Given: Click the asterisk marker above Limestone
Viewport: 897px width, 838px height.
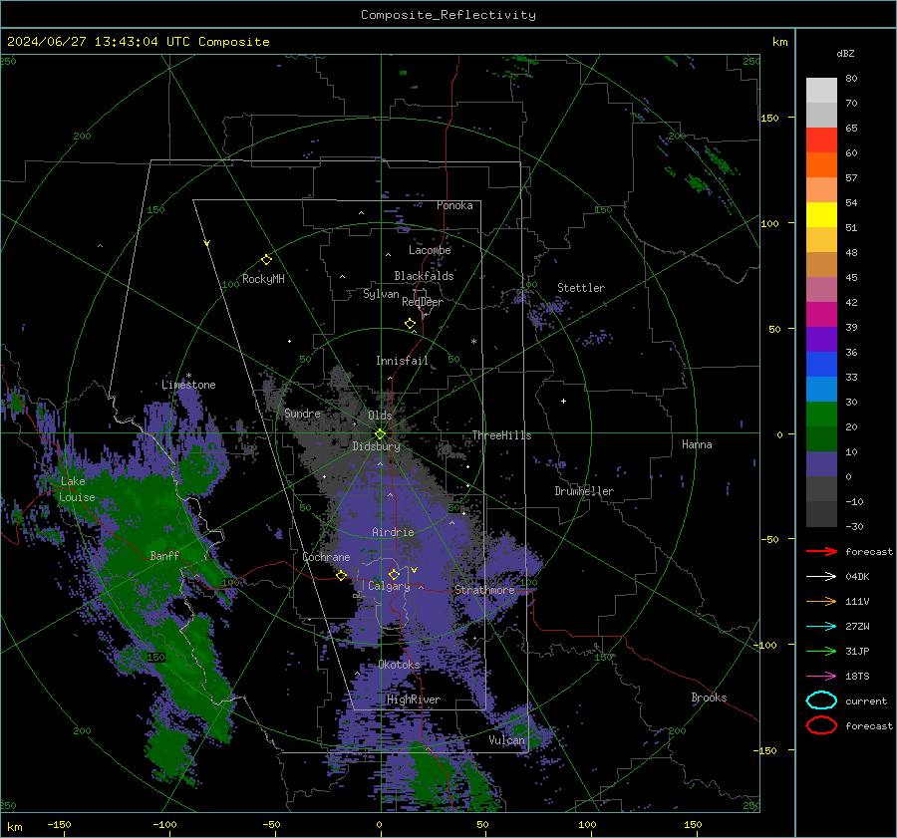Looking at the screenshot, I should [188, 376].
